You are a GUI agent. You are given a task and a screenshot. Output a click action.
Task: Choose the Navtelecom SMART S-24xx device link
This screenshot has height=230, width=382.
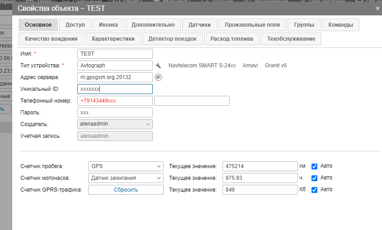pos(202,66)
